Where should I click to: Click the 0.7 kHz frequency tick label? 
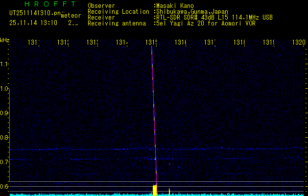pyautogui.click(x=5, y=162)
